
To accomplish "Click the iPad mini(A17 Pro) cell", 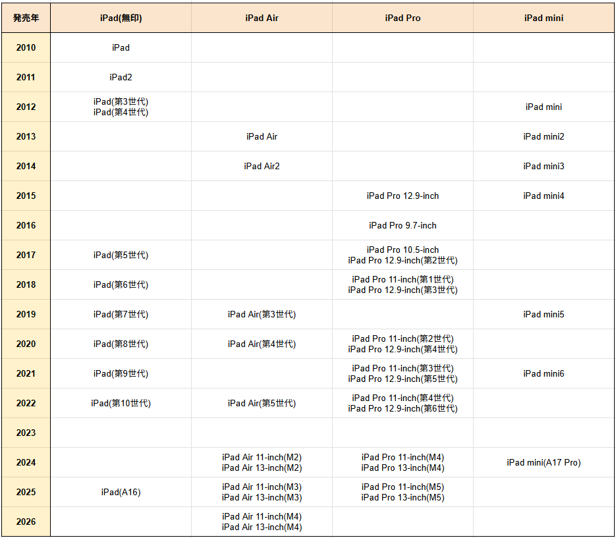I will pos(544,462).
